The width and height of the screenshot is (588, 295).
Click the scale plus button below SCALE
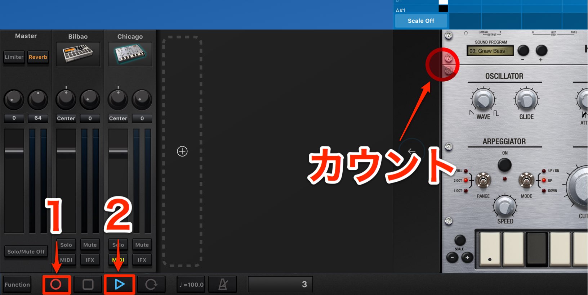[x=467, y=257]
